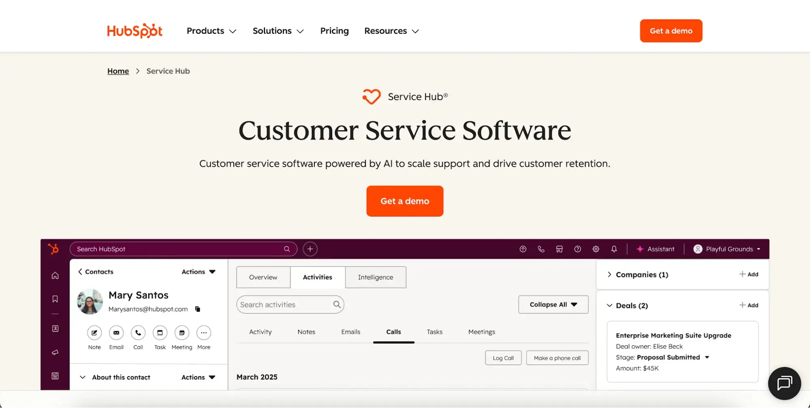Select the Notes sub-tab
Screen dimensions: 810x408
(x=306, y=332)
